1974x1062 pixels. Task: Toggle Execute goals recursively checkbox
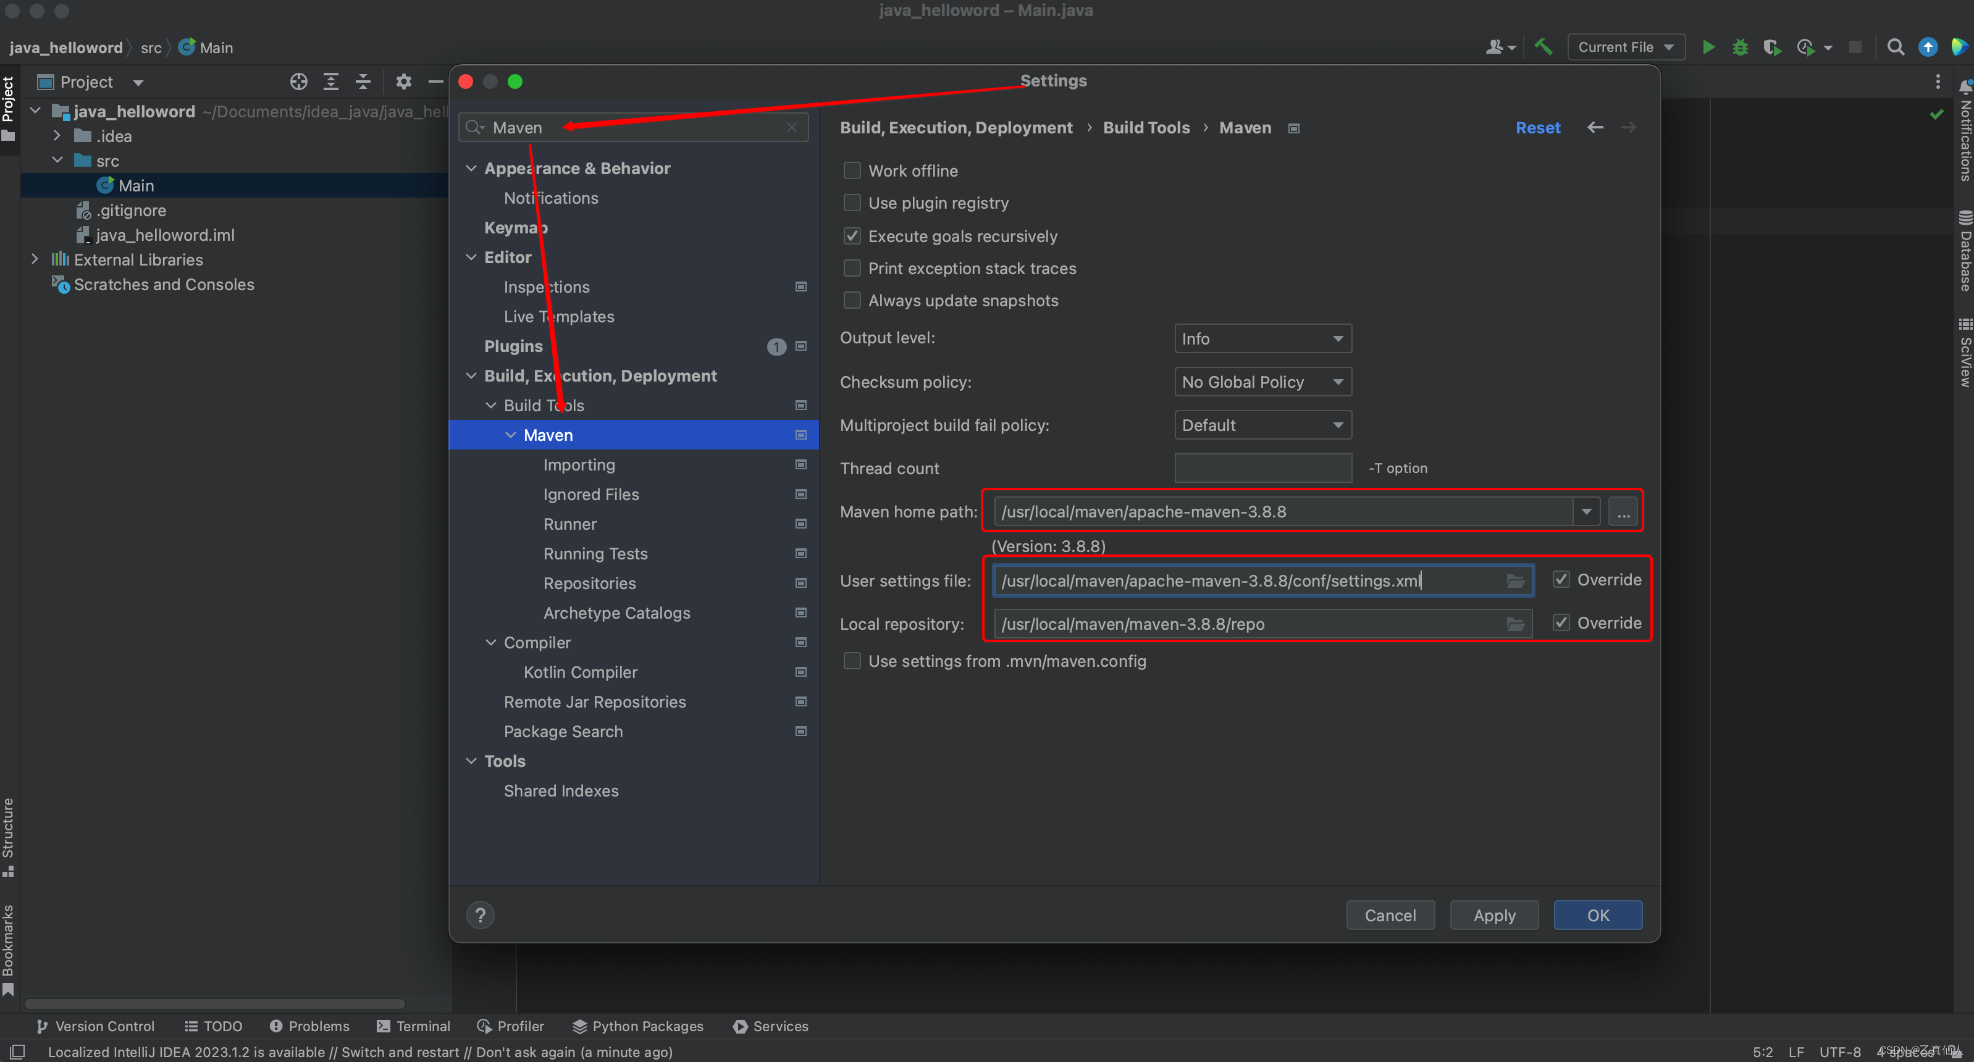pos(850,235)
